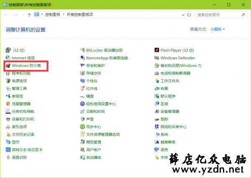
Task: Click the 轻松使用设置中心 icon
Action: click(82, 104)
